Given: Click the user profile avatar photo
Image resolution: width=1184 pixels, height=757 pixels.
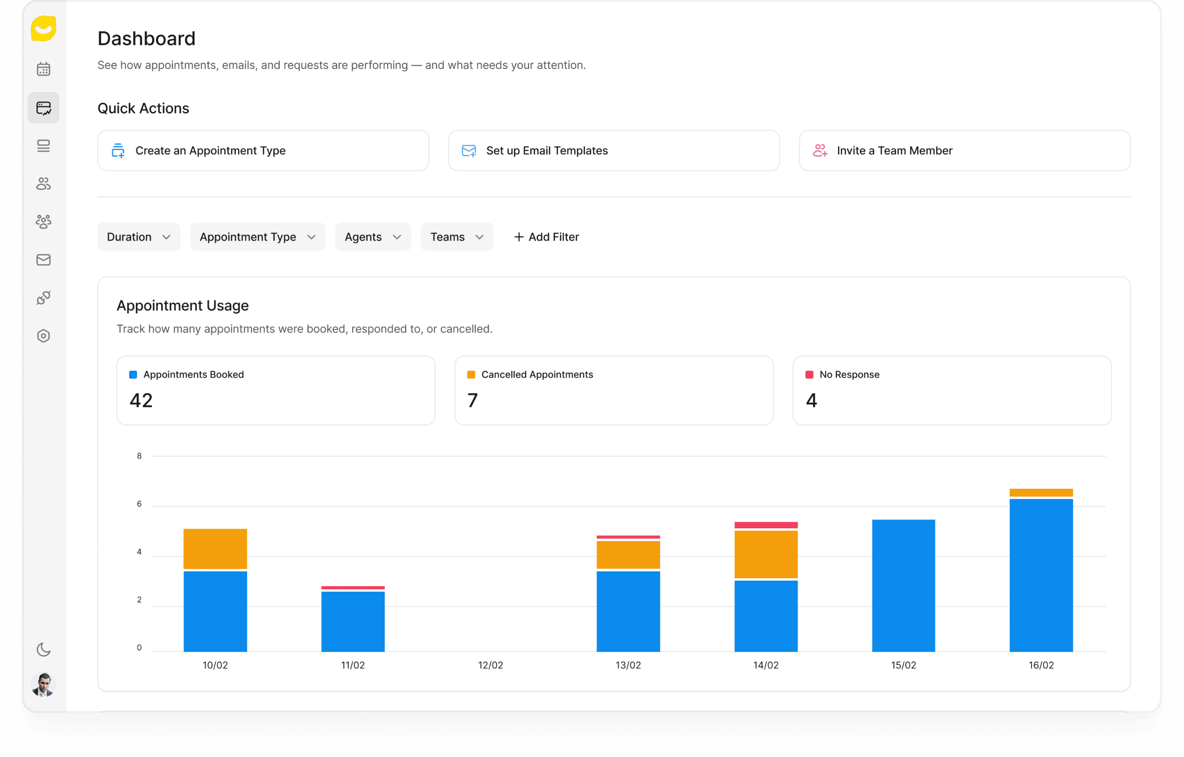Looking at the screenshot, I should pos(43,684).
